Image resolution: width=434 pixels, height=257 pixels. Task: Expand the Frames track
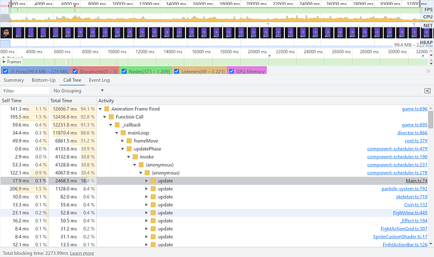pos(4,62)
